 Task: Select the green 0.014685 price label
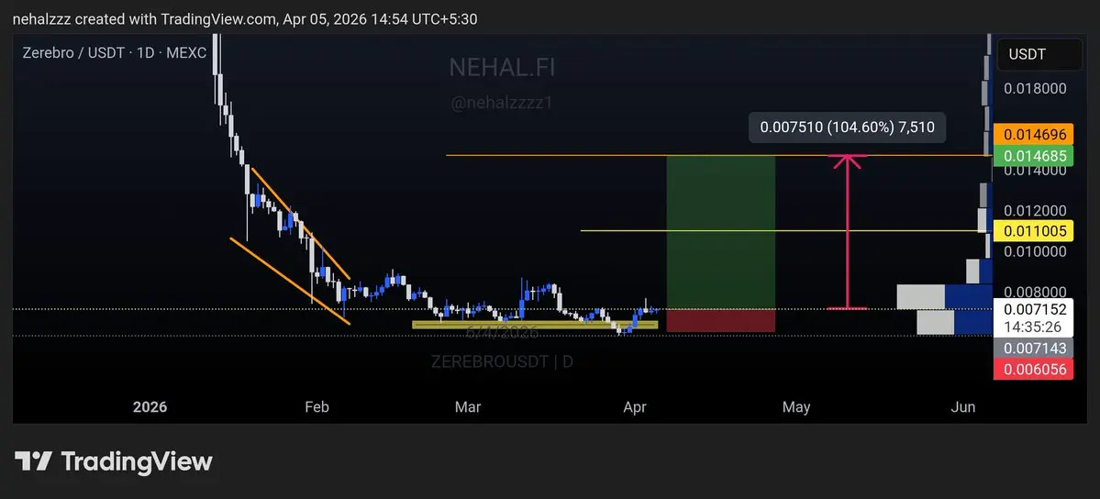[x=1034, y=154]
